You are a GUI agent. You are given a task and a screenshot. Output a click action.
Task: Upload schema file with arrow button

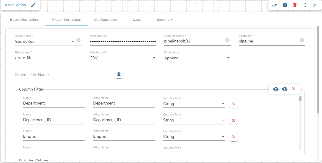click(x=119, y=74)
